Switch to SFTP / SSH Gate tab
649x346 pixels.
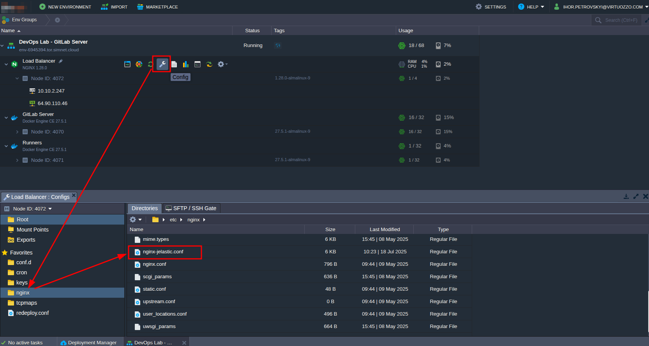click(x=191, y=208)
